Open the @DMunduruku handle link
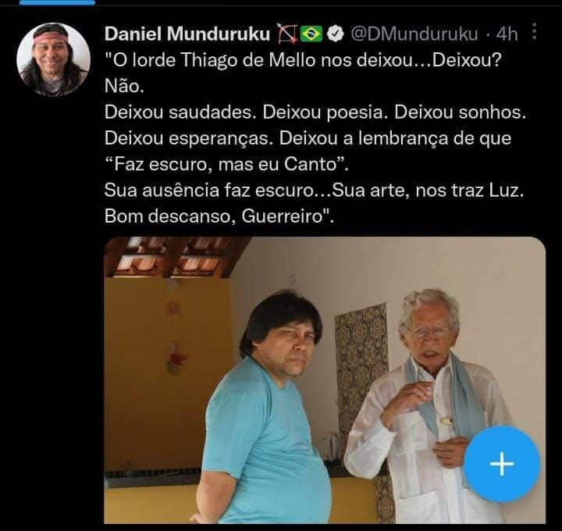This screenshot has width=562, height=531. 414,34
